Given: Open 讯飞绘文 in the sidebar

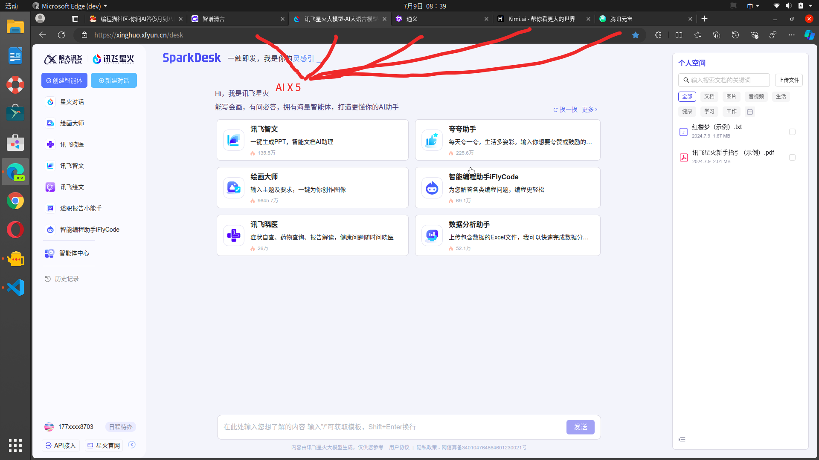Looking at the screenshot, I should coord(72,187).
